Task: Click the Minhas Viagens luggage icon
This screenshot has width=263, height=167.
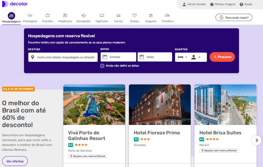Action: (212, 4)
